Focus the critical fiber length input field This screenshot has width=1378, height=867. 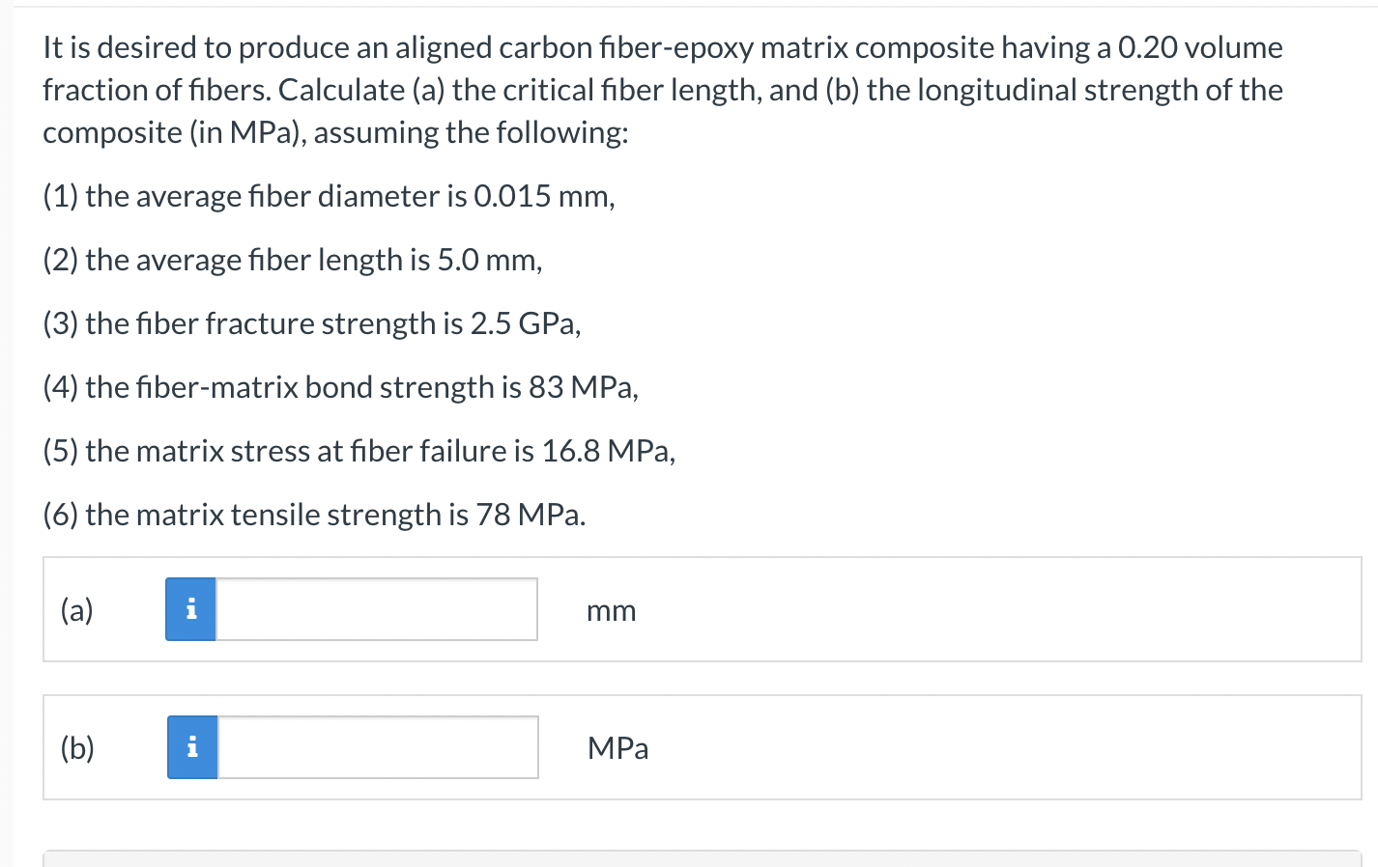[x=377, y=608]
